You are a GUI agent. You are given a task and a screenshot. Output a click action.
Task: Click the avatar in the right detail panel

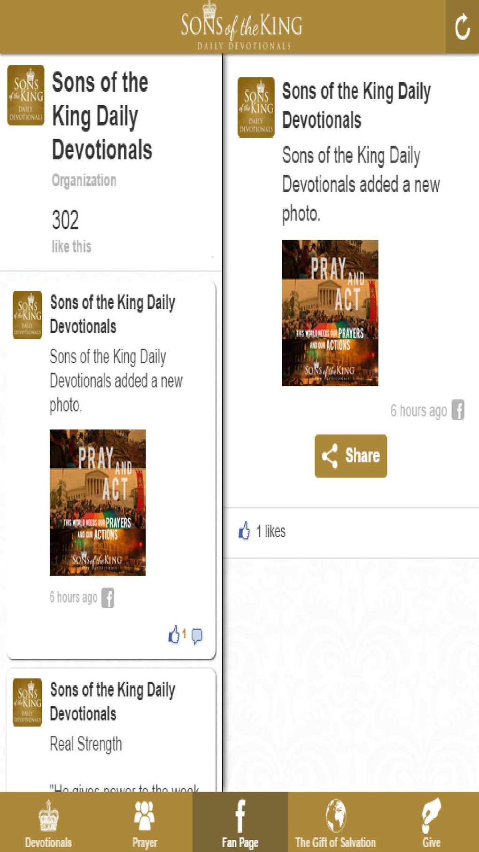pyautogui.click(x=256, y=107)
